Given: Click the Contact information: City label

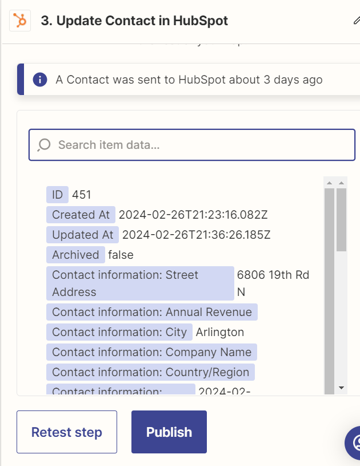Looking at the screenshot, I should [x=119, y=332].
